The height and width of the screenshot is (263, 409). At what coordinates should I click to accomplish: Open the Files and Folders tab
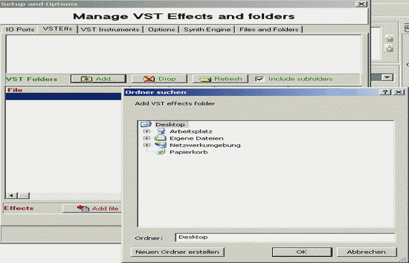[x=269, y=29]
